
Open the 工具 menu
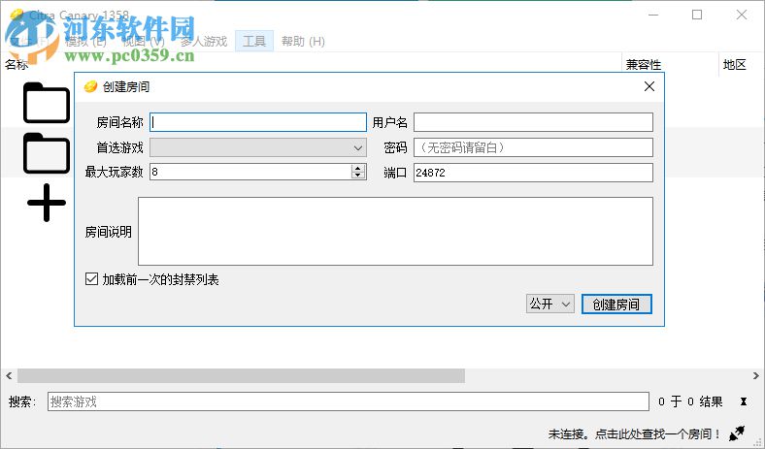pyautogui.click(x=254, y=41)
